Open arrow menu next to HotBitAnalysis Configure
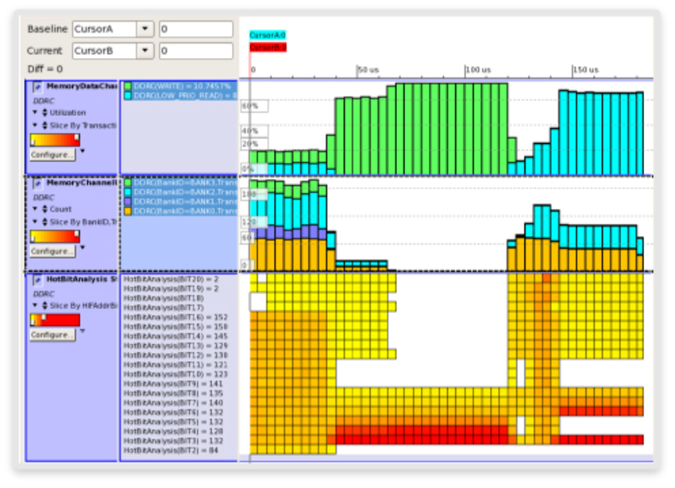The height and width of the screenshot is (488, 675). [82, 331]
